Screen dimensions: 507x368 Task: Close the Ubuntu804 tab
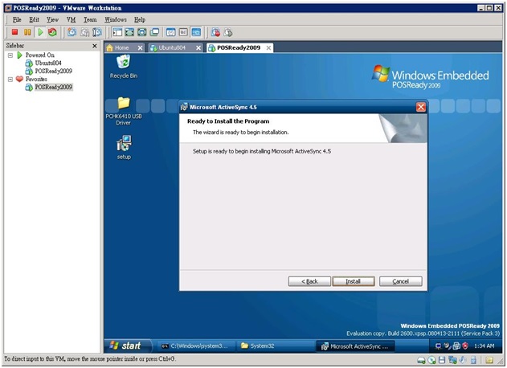pos(198,48)
